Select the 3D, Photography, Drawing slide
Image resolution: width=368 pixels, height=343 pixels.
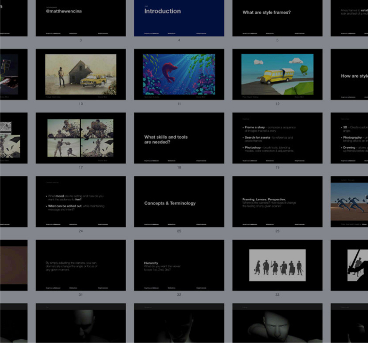(349, 138)
